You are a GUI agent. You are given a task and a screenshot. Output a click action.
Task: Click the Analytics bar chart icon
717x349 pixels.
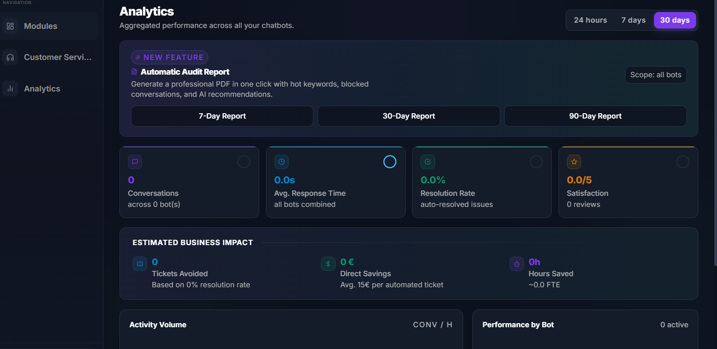[10, 89]
